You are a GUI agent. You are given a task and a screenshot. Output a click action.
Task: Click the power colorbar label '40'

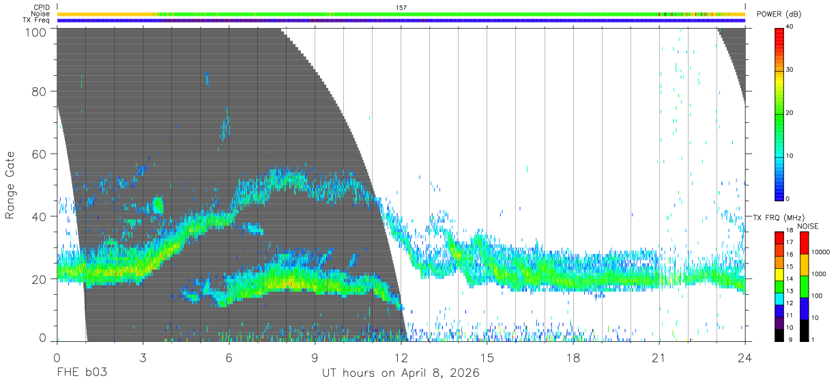[790, 27]
